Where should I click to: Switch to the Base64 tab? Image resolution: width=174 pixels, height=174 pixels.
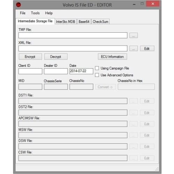pyautogui.click(x=84, y=22)
